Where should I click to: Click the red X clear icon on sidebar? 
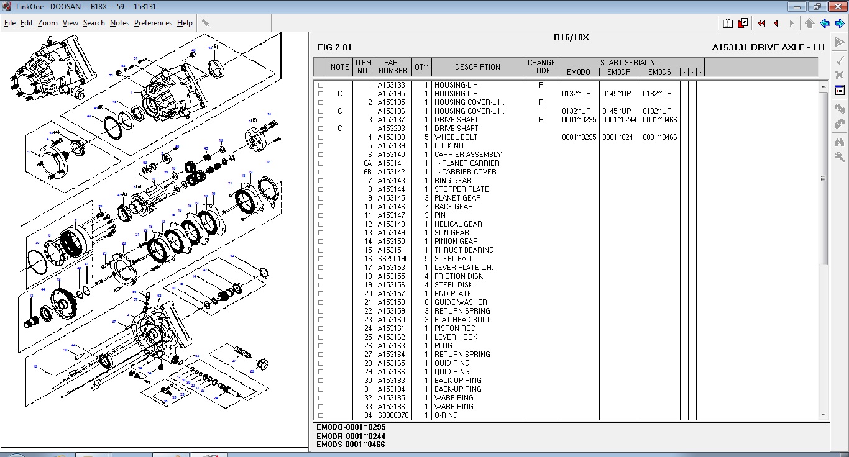839,75
